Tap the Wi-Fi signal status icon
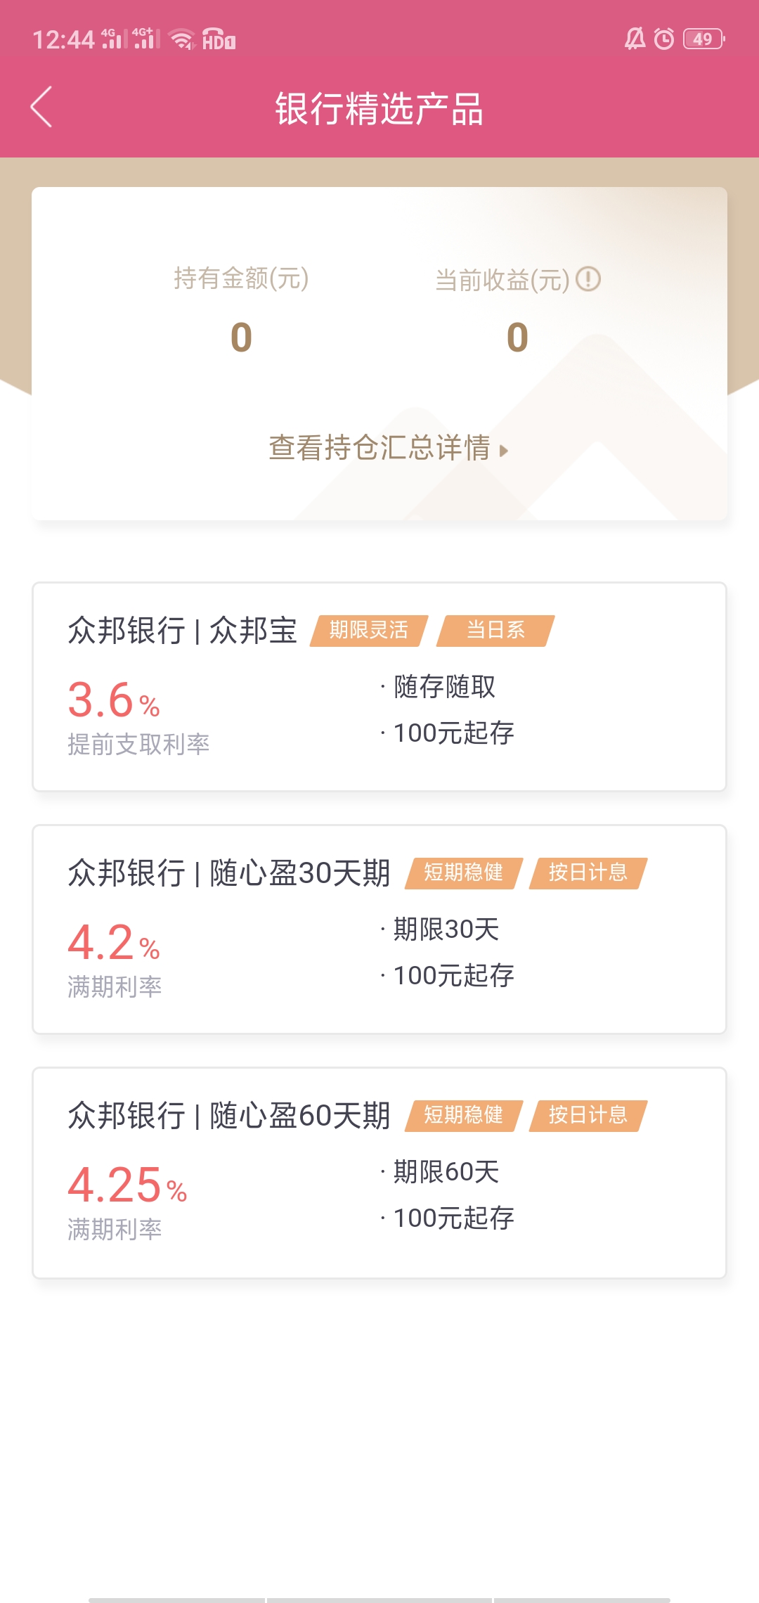Viewport: 759px width, 1603px height. [182, 39]
